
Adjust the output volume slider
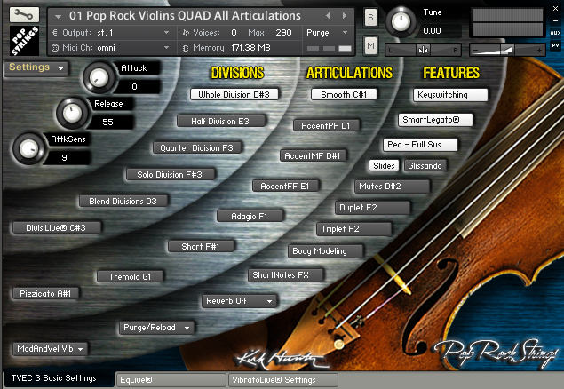coord(507,50)
